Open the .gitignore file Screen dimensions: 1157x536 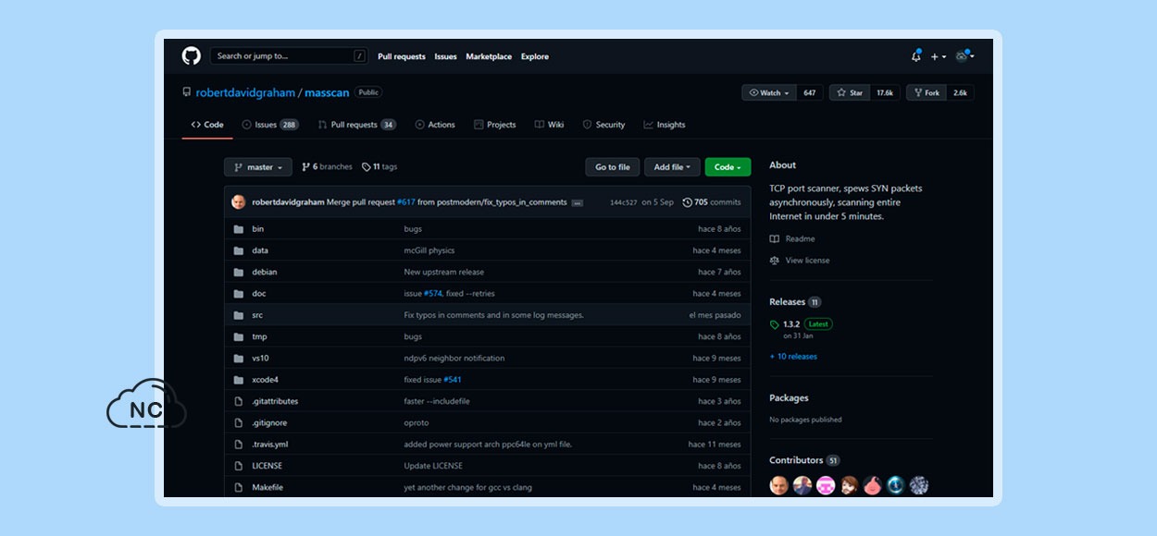tap(269, 423)
